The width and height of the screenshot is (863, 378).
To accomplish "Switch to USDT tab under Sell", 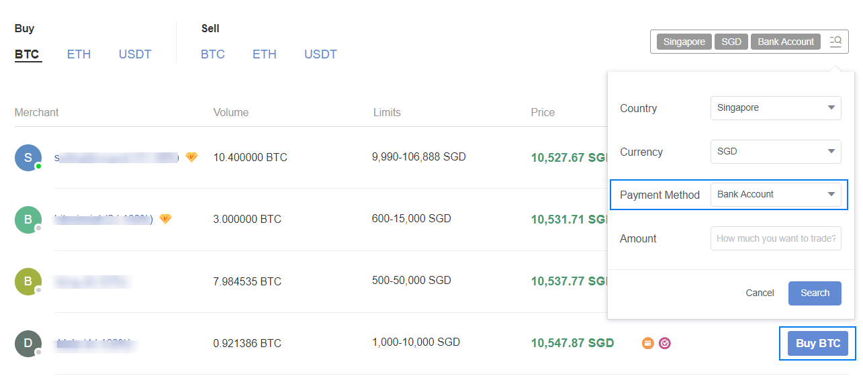I will pos(320,54).
